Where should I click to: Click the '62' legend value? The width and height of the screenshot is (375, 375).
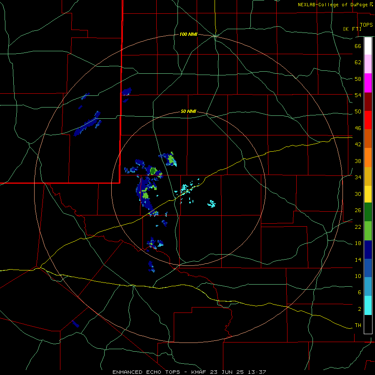[x=358, y=62]
